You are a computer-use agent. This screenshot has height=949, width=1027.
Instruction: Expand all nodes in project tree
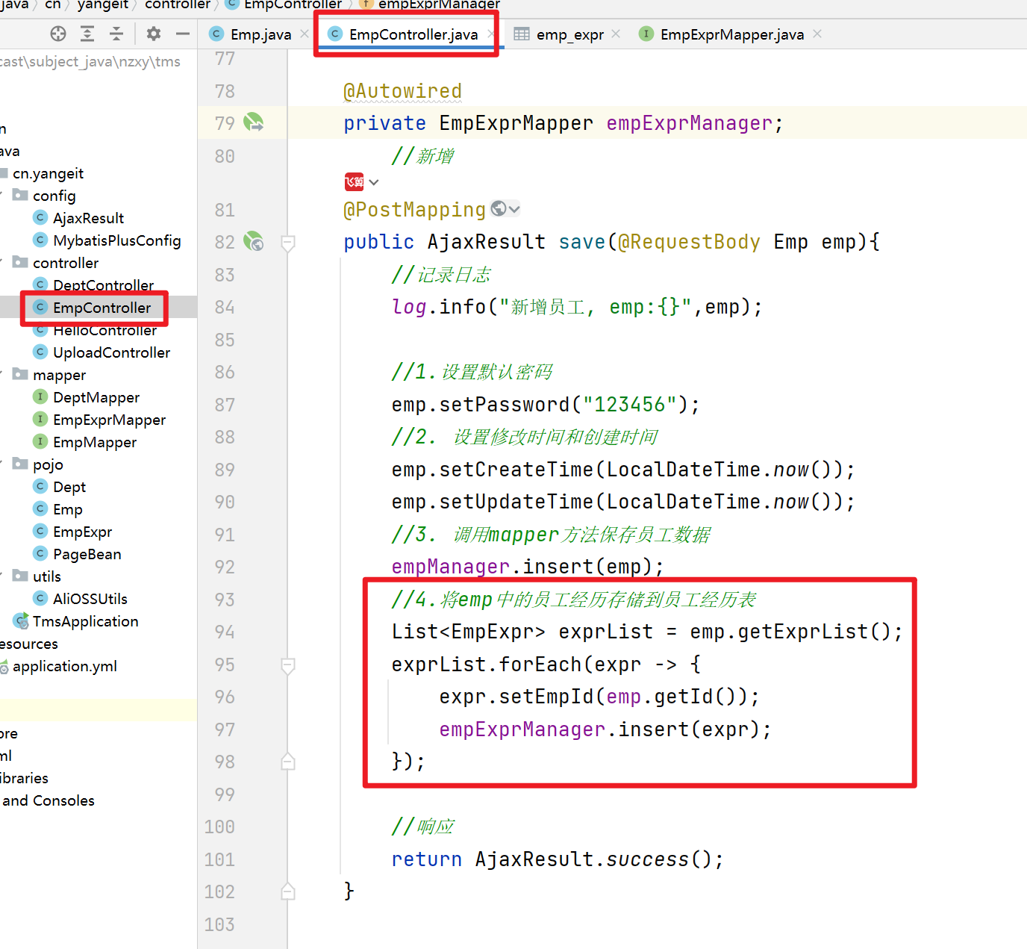[x=87, y=34]
